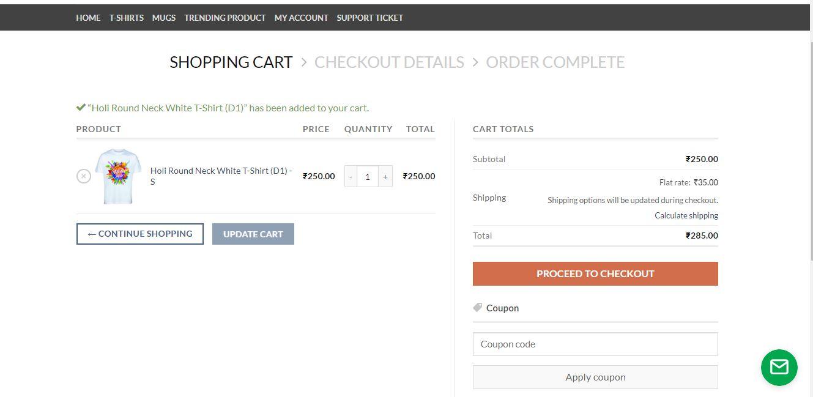
Task: Remove the Holi T-Shirt from cart
Action: click(84, 176)
